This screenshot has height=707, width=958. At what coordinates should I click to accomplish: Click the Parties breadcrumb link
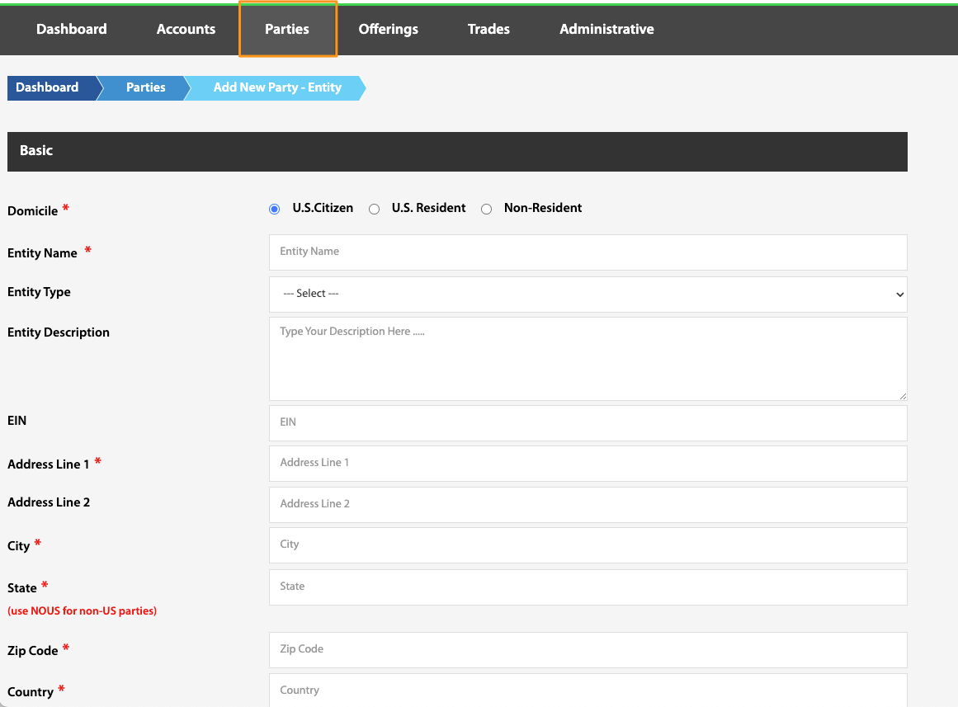(145, 88)
